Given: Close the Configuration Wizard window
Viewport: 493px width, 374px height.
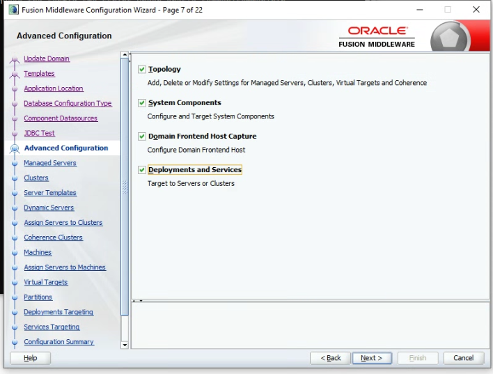Looking at the screenshot, I should pos(476,10).
